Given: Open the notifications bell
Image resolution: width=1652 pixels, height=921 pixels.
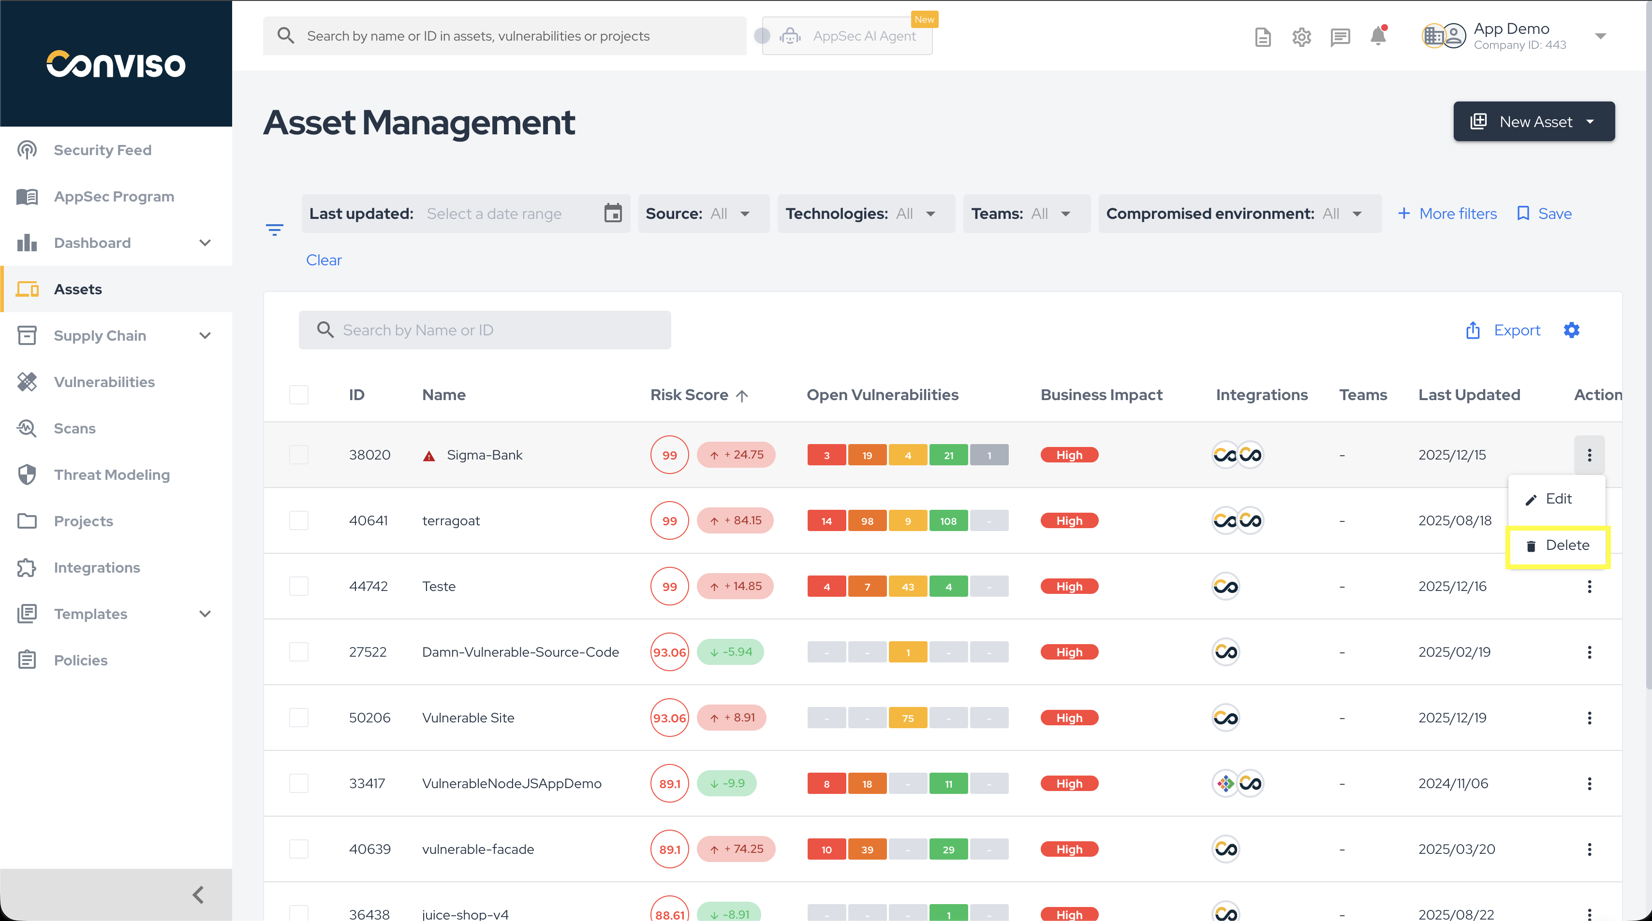Looking at the screenshot, I should point(1378,37).
